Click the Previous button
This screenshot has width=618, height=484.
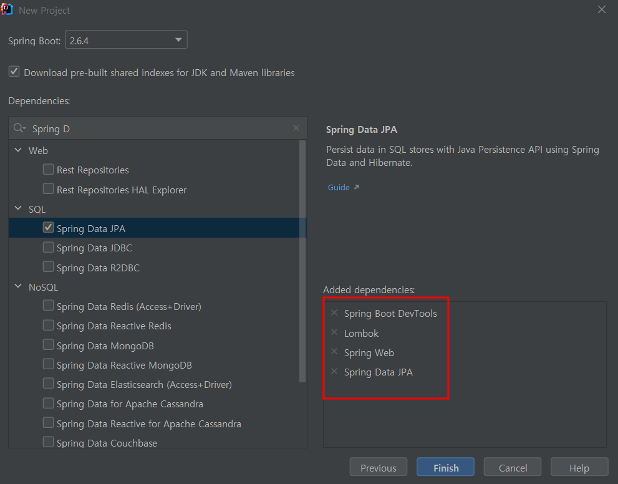click(379, 467)
